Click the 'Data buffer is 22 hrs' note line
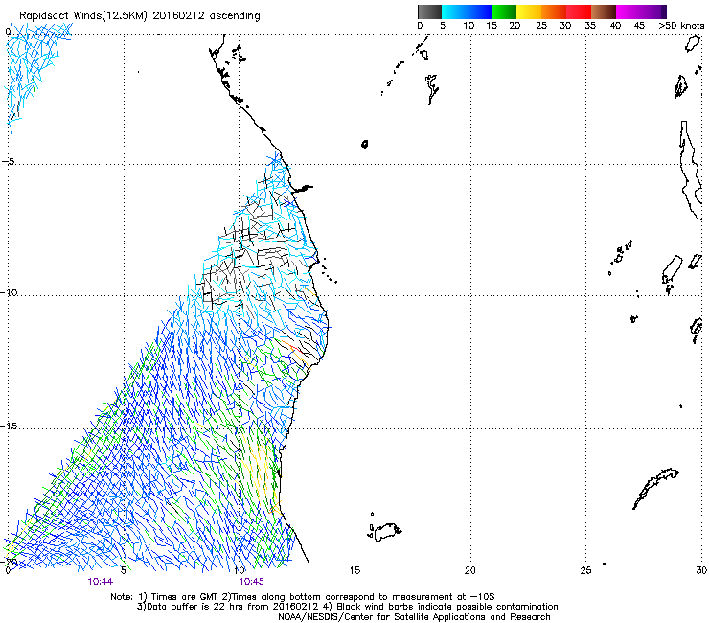The width and height of the screenshot is (709, 623). [x=347, y=607]
